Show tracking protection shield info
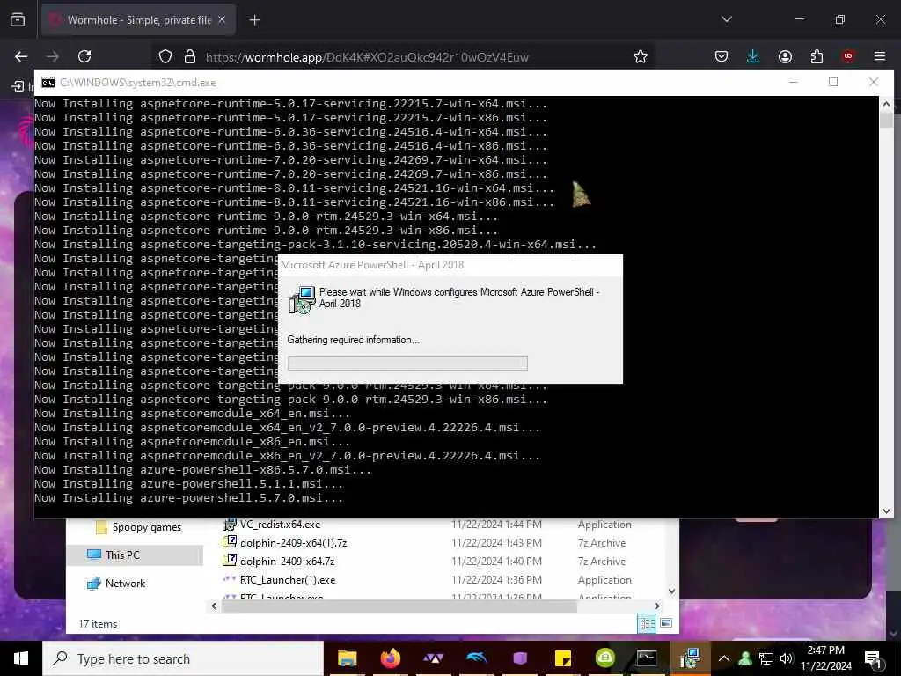Viewport: 901px width, 676px height. (165, 56)
